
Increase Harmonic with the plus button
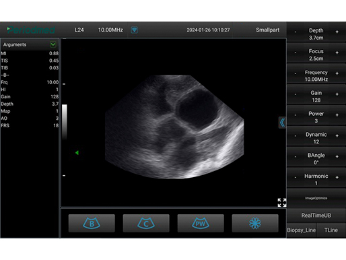click(337, 177)
